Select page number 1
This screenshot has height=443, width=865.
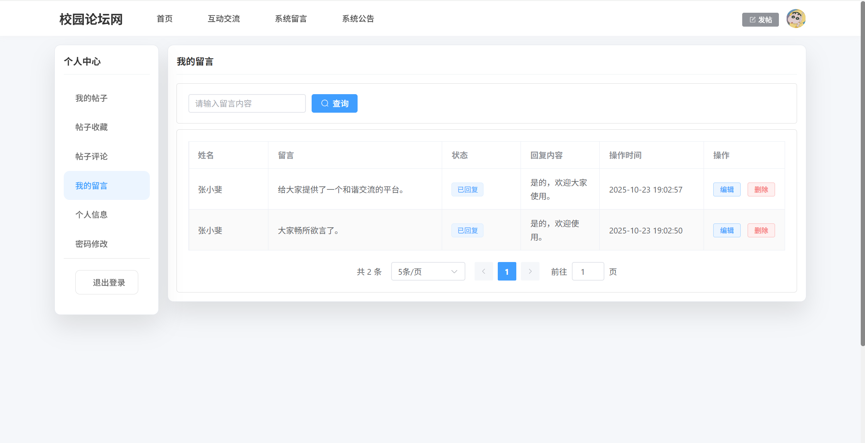tap(507, 271)
